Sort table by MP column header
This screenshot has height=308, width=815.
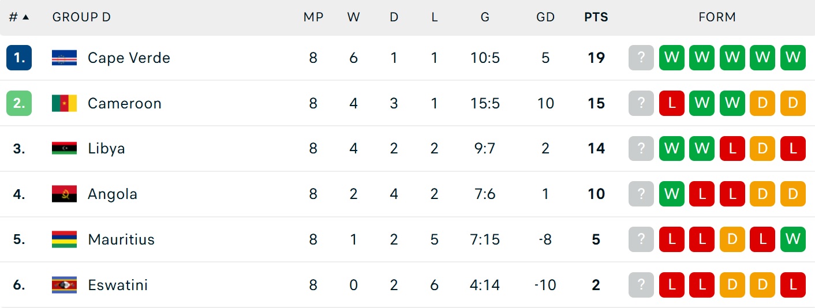click(x=313, y=17)
